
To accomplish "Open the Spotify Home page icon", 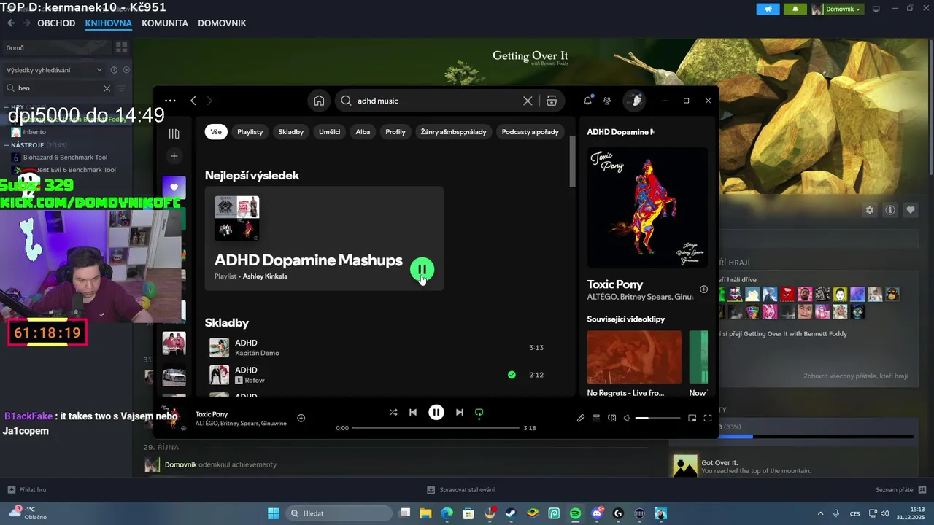I will 319,101.
